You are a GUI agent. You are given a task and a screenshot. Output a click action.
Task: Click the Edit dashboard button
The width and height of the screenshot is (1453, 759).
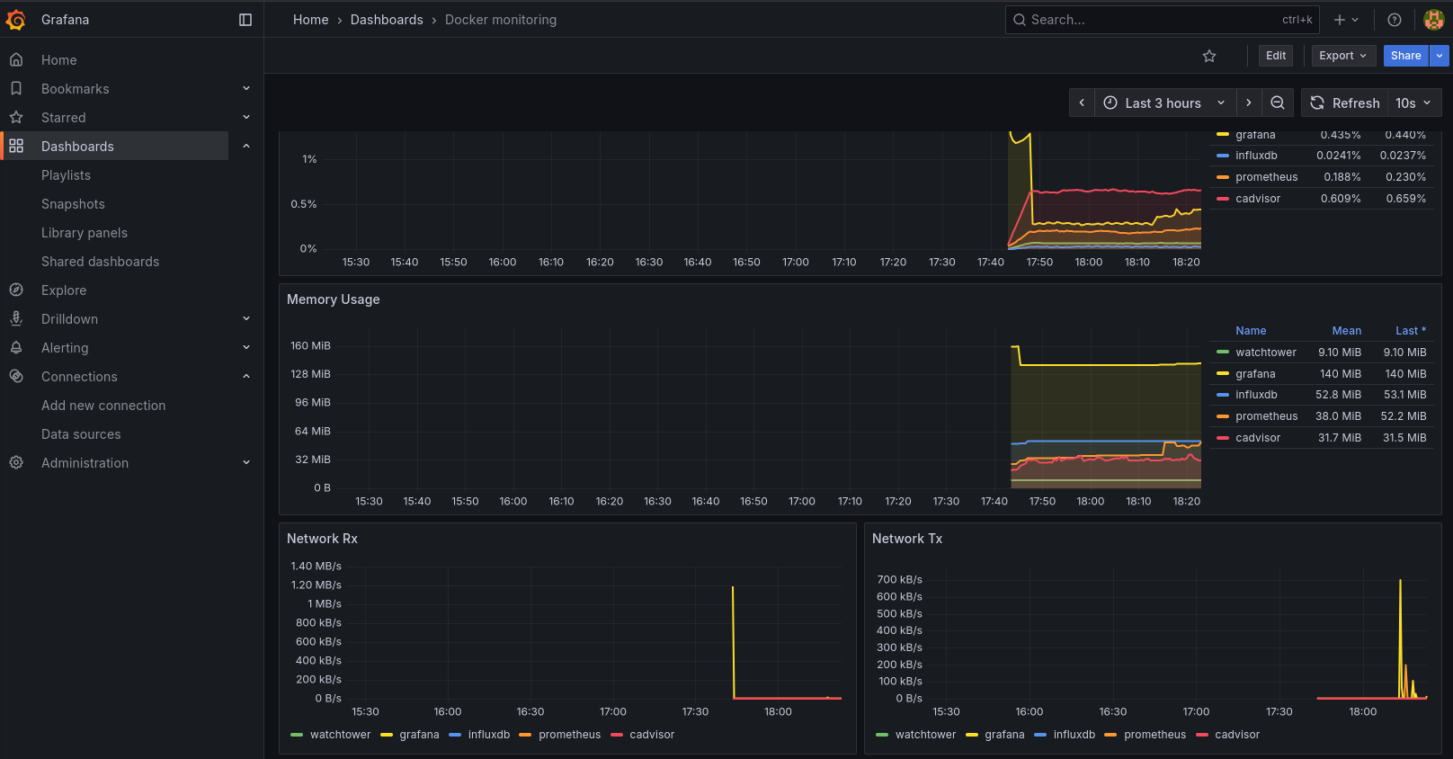click(1276, 56)
